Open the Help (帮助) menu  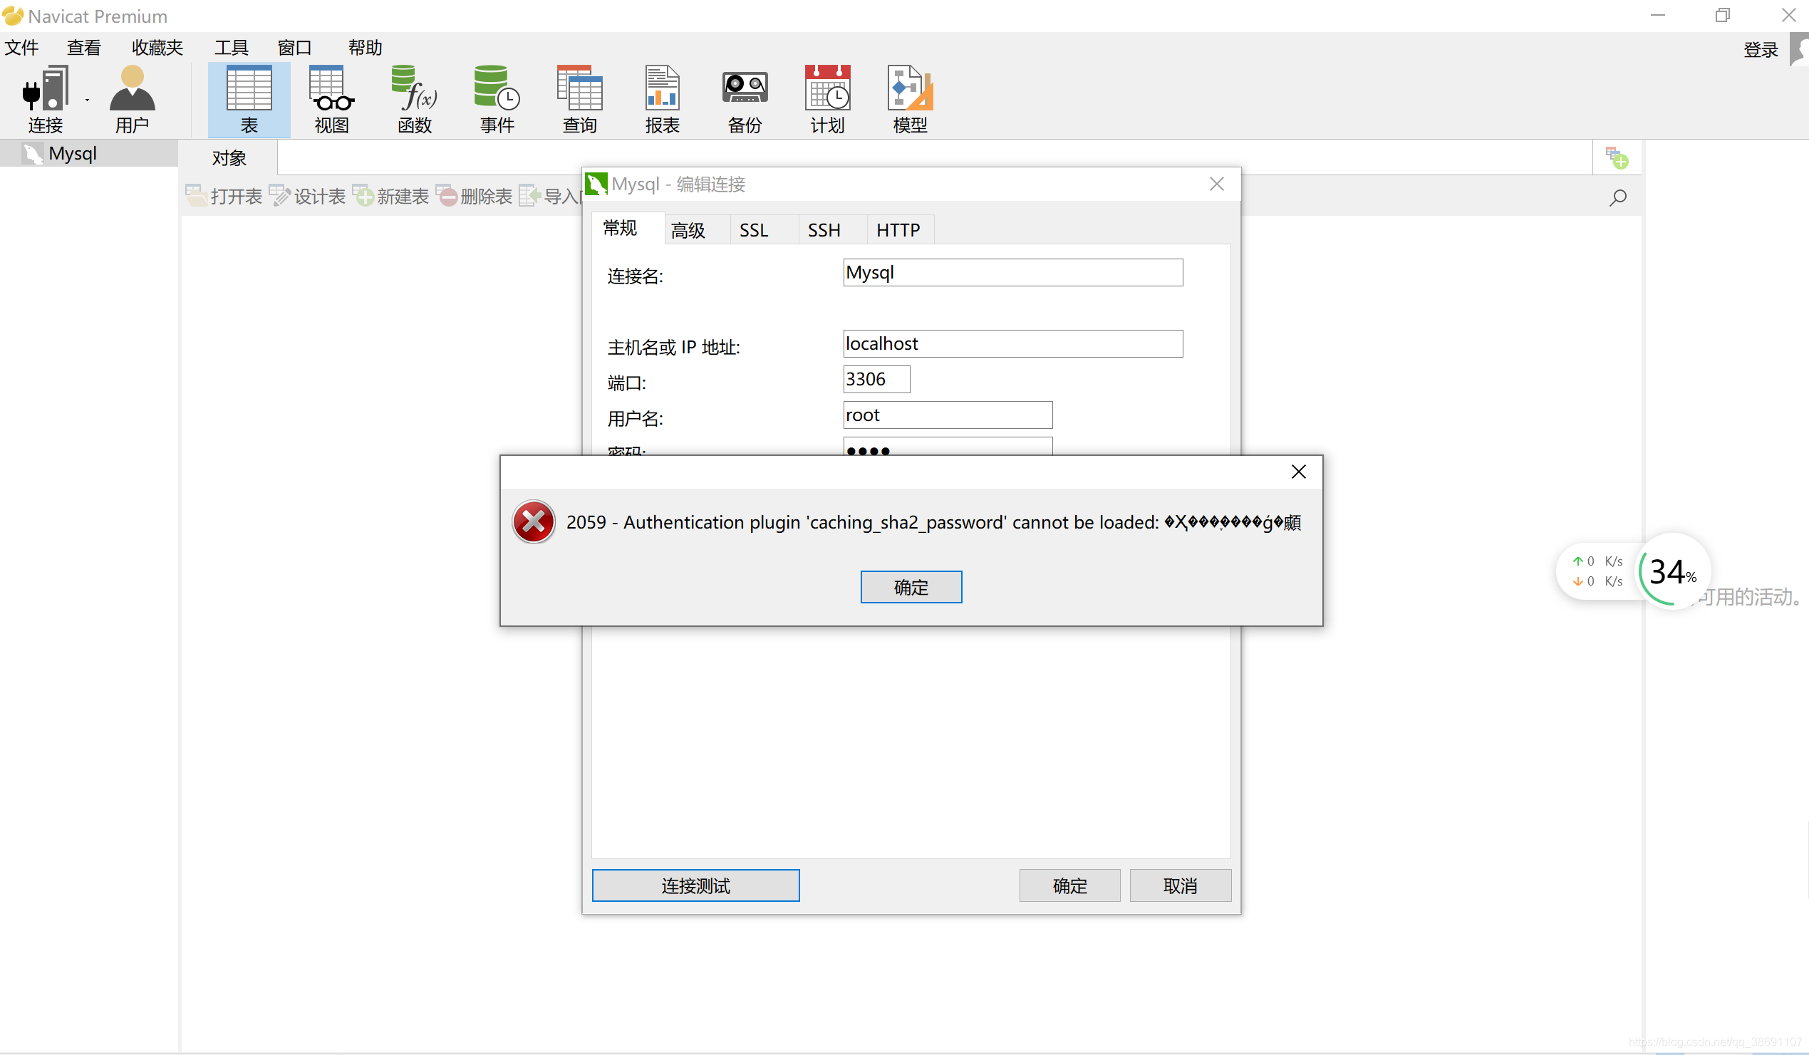(x=365, y=47)
